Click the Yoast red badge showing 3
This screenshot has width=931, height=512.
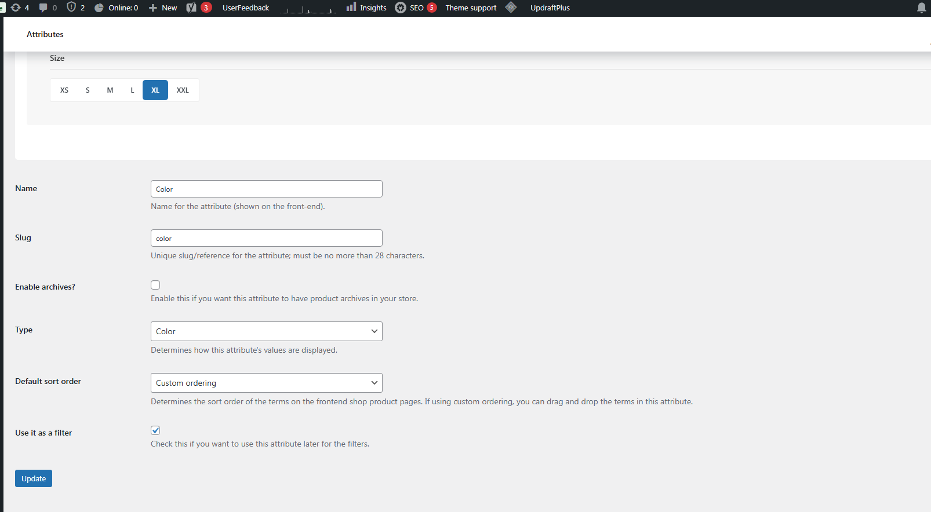(206, 8)
